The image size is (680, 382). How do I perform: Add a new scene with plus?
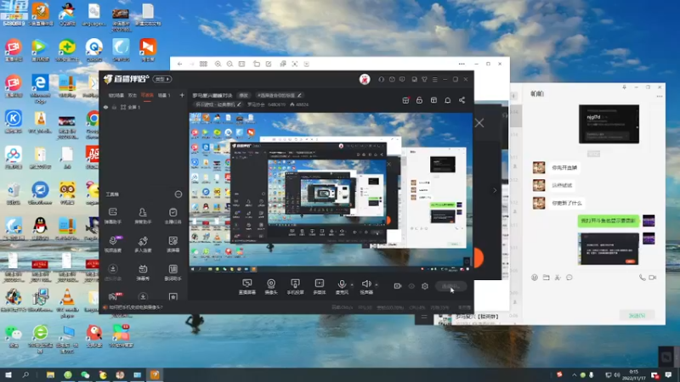click(x=182, y=95)
